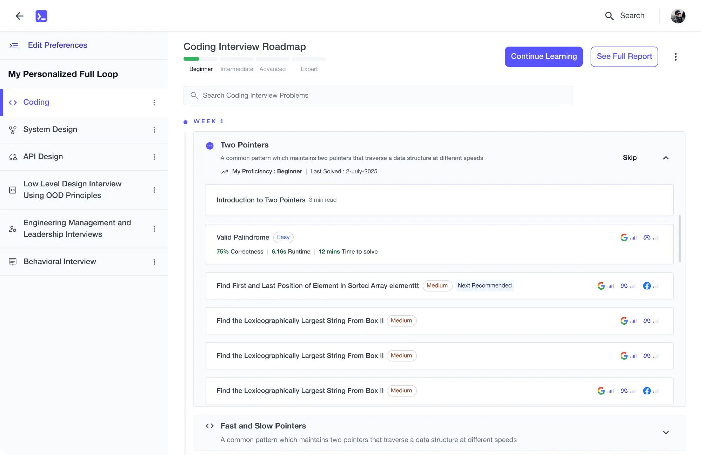Click the search magnifier icon in header
Viewport: 701px width, 455px height.
[x=609, y=16]
